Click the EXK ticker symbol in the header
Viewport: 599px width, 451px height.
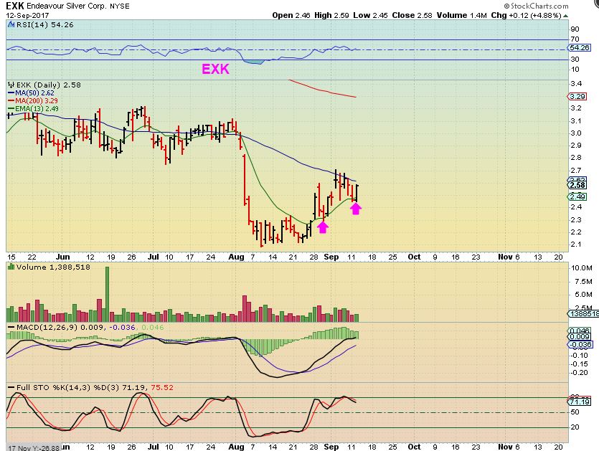pyautogui.click(x=15, y=6)
